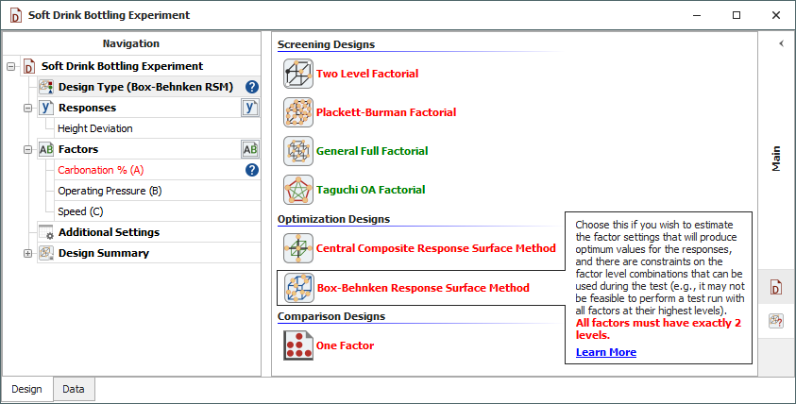The height and width of the screenshot is (404, 796).
Task: Collapse the side panel with top arrow
Action: coord(781,43)
